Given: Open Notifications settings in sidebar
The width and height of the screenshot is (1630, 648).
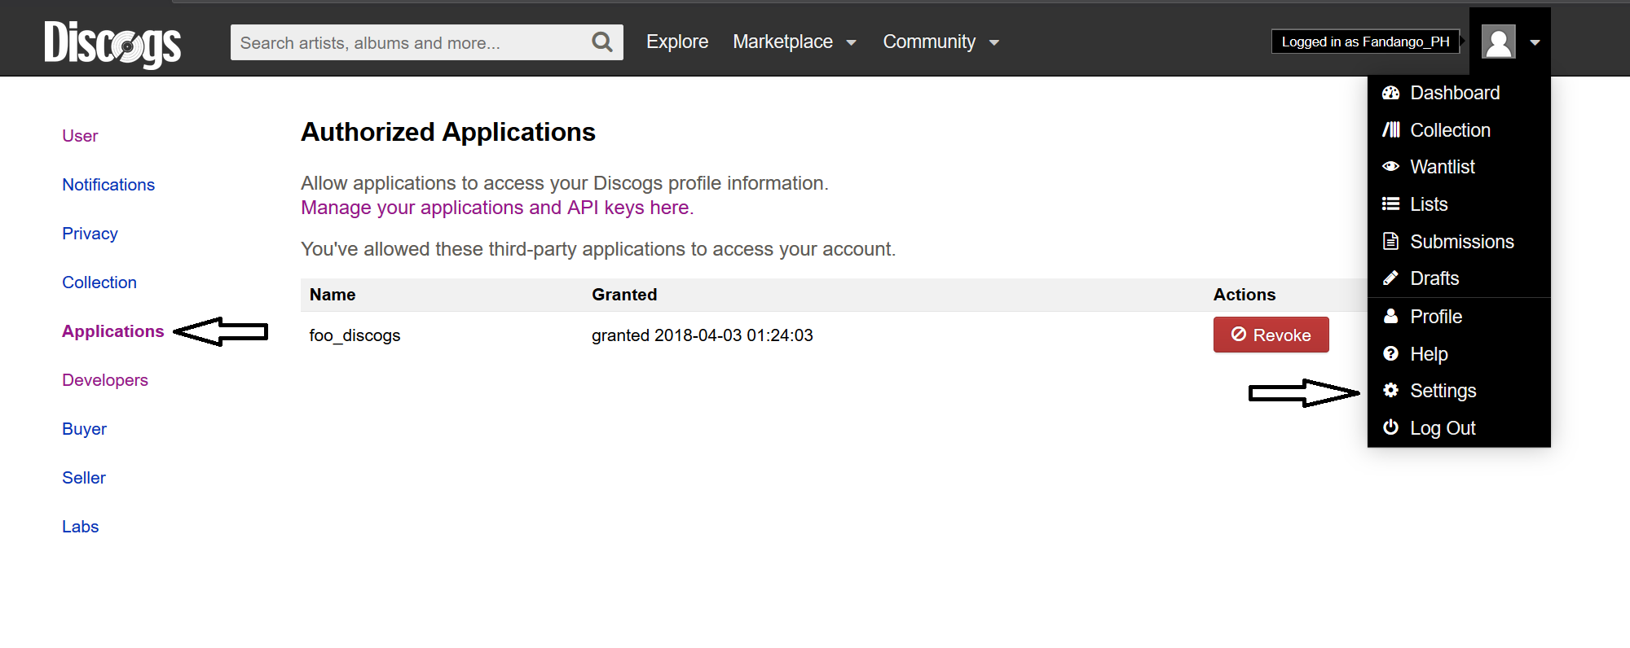Looking at the screenshot, I should (x=108, y=185).
